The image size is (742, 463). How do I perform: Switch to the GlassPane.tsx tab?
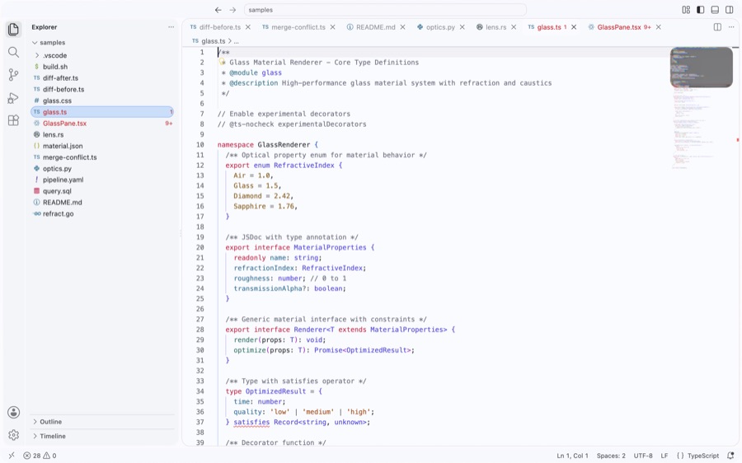619,27
